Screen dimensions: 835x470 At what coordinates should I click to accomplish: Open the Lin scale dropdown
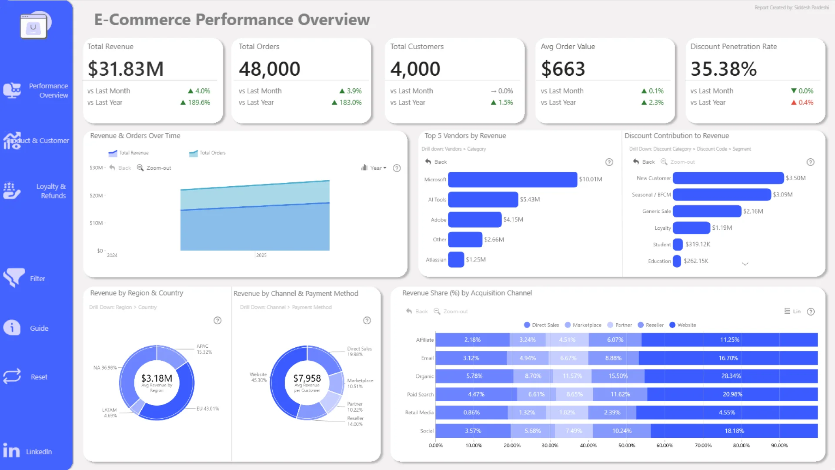pos(792,312)
